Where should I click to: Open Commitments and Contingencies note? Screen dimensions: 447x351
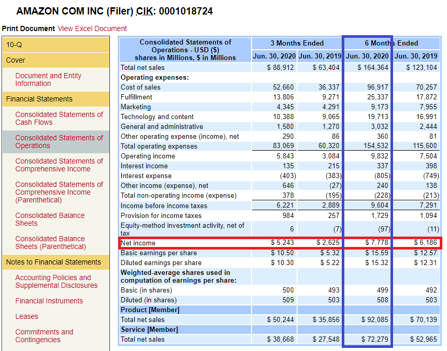pyautogui.click(x=44, y=335)
